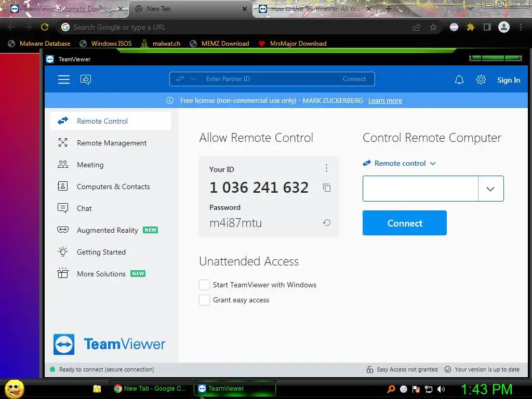Viewport: 532px width, 399px height.
Task: Open the Malware Database bookmark
Action: click(39, 44)
